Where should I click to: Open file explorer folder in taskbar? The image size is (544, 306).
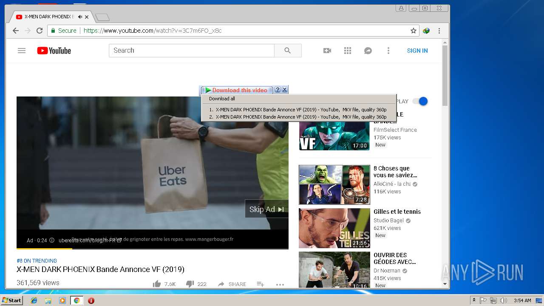click(48, 300)
